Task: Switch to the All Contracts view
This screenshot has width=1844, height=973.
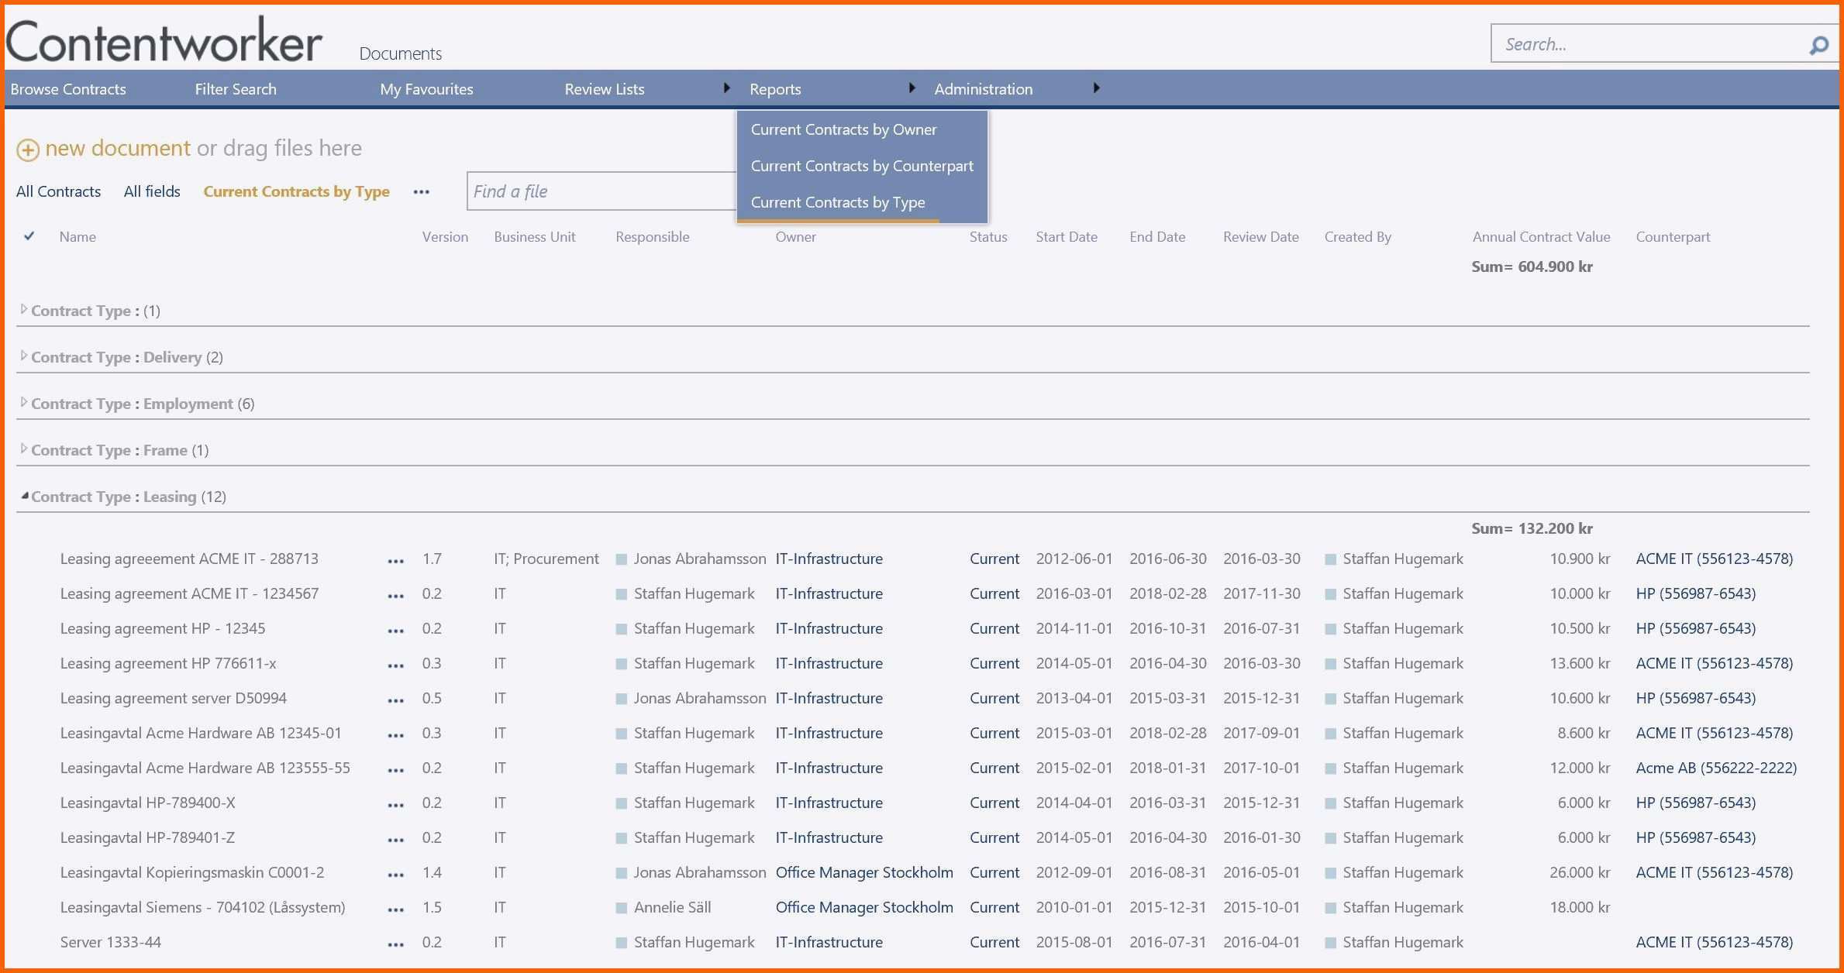Action: click(58, 192)
